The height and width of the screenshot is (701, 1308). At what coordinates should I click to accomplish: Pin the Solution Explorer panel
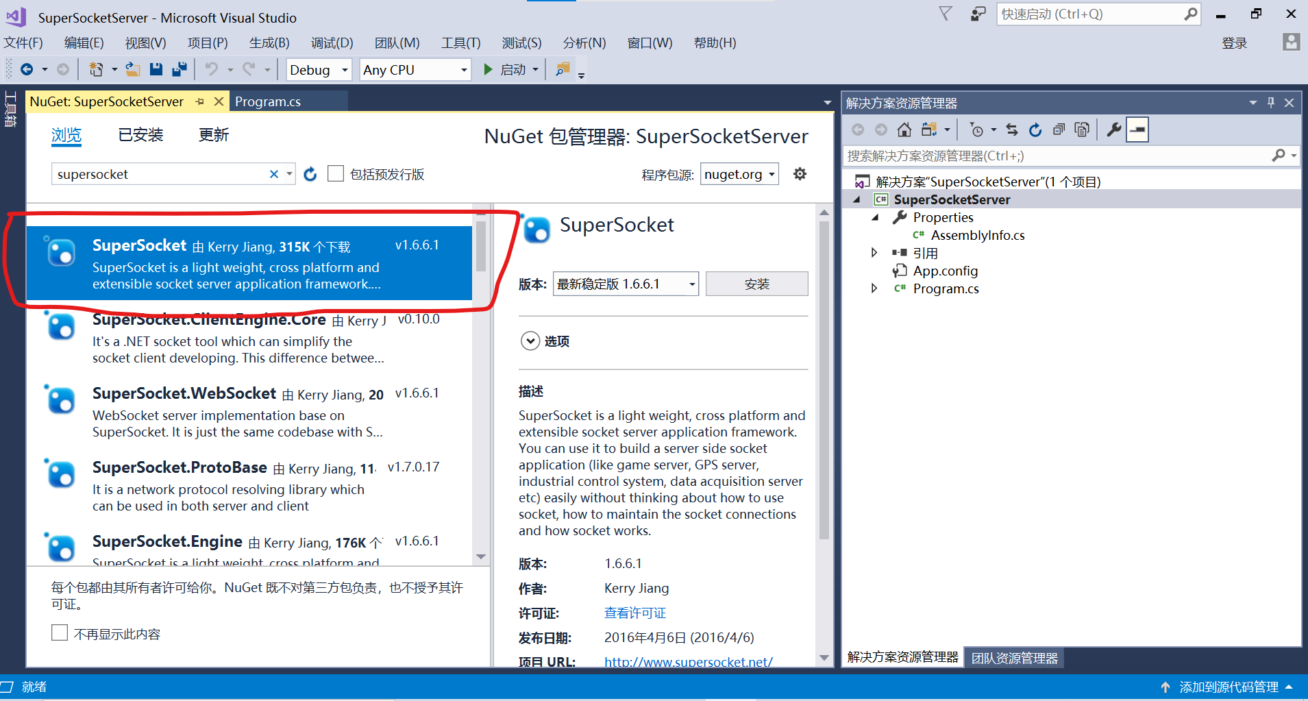click(1271, 102)
